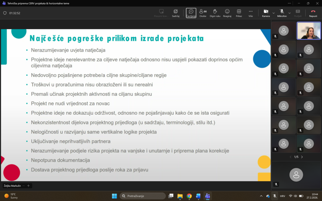Viewport: 322px width, 201px height.
Task: Leave the meeting with Napusti
Action: pyautogui.click(x=313, y=13)
